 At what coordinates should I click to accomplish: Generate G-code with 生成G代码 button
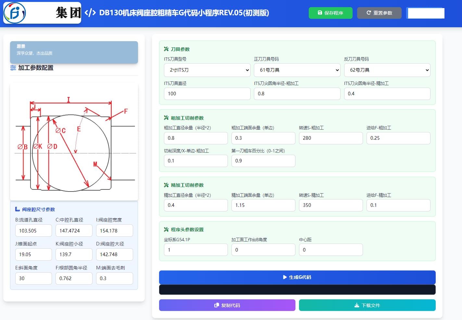297,277
